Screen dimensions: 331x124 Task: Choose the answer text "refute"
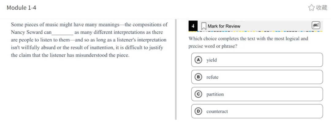pyautogui.click(x=212, y=77)
